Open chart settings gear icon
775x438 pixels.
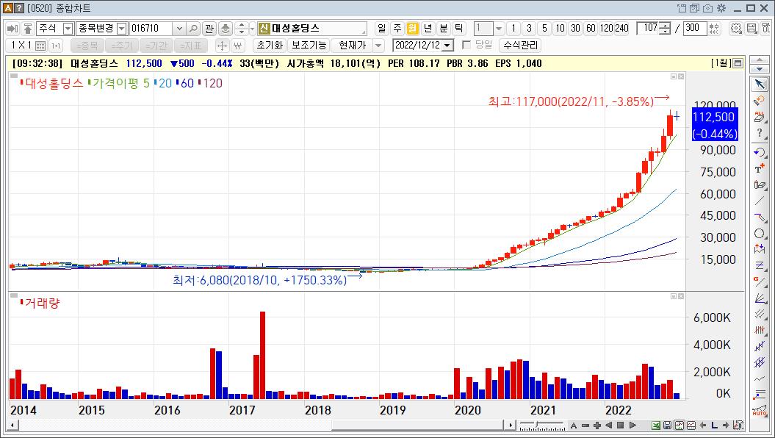click(x=736, y=29)
